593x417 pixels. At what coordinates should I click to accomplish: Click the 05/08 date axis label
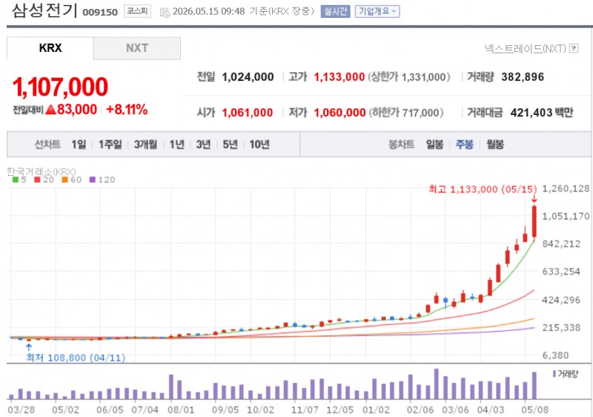[534, 410]
